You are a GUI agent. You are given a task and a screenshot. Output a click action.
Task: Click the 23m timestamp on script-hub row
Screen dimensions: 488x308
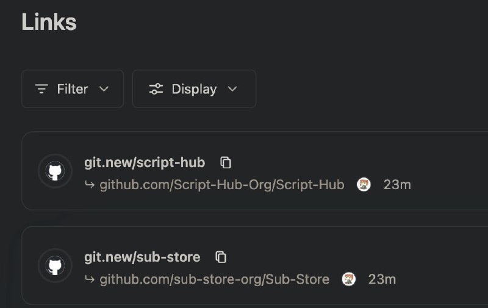[x=397, y=185]
